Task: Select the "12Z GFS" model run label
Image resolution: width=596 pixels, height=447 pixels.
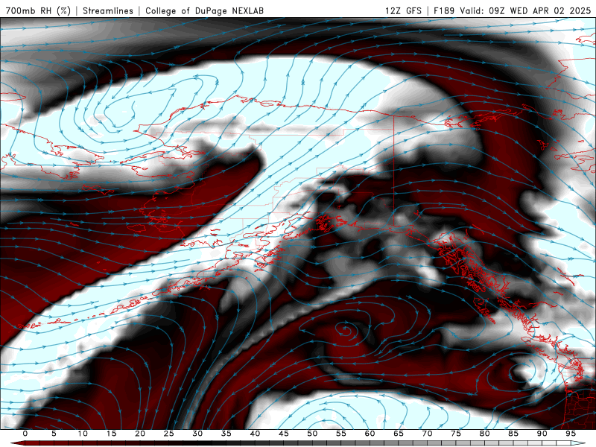Action: 403,10
